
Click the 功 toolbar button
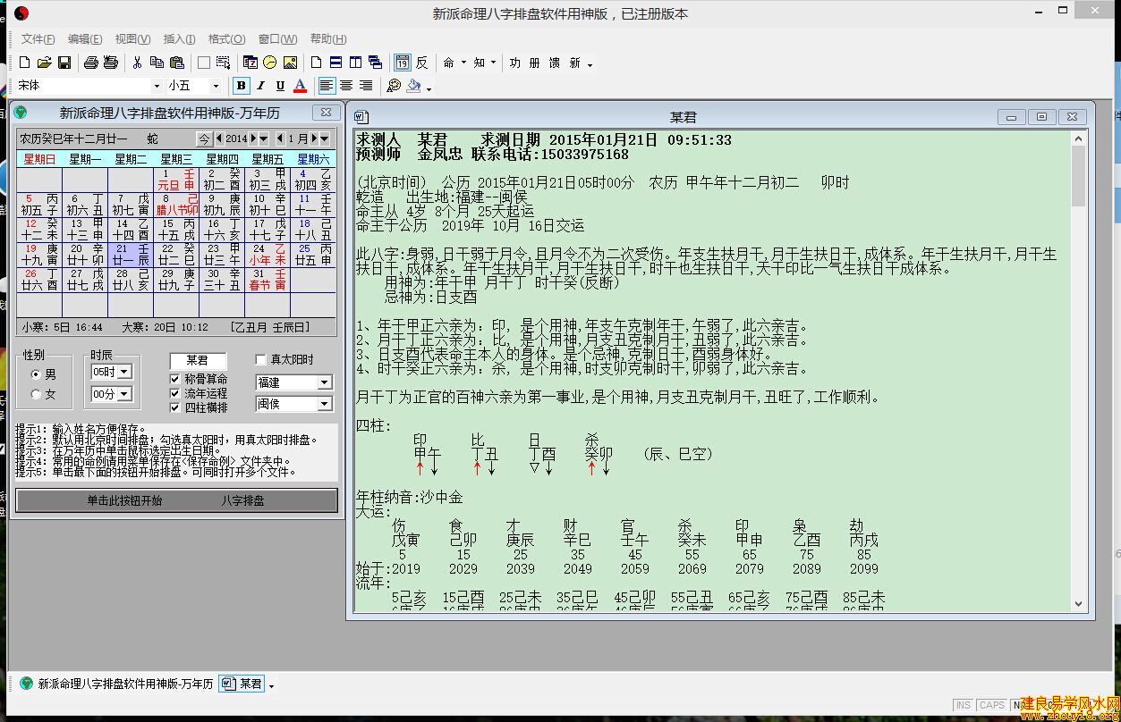click(514, 63)
